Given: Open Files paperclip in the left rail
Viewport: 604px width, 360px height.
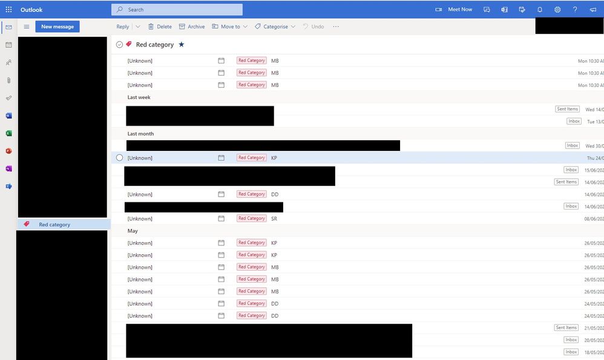Looking at the screenshot, I should [x=8, y=80].
